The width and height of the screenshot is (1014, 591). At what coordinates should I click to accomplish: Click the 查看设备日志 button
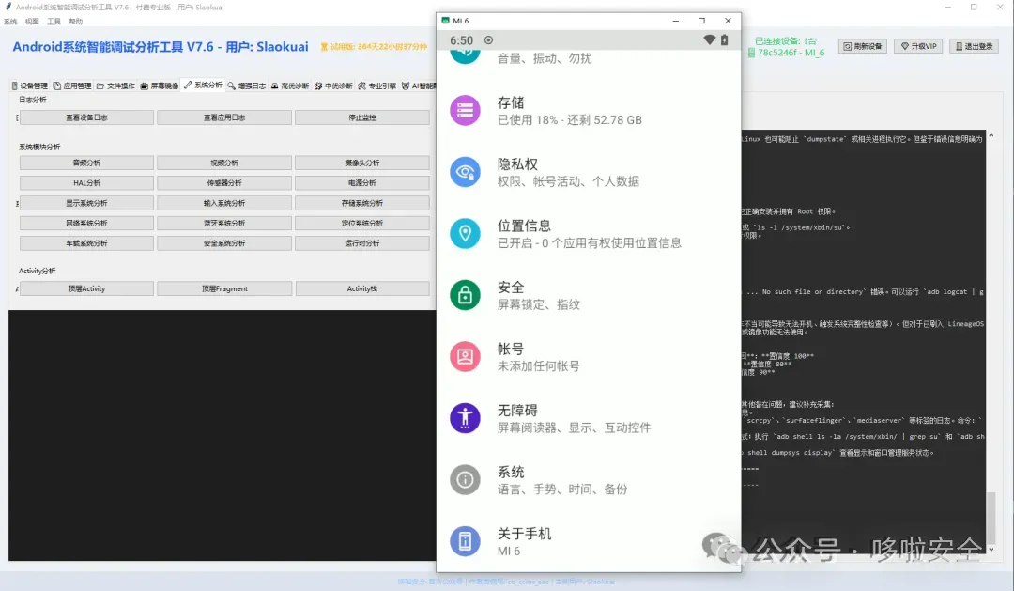coord(86,117)
